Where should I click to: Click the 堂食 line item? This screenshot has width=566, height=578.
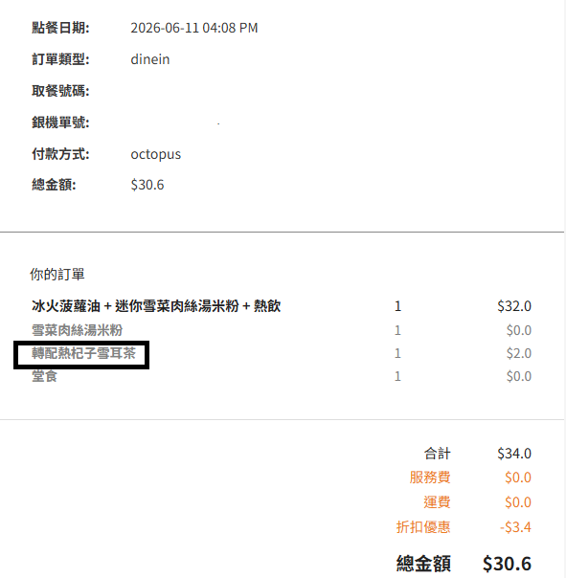44,376
